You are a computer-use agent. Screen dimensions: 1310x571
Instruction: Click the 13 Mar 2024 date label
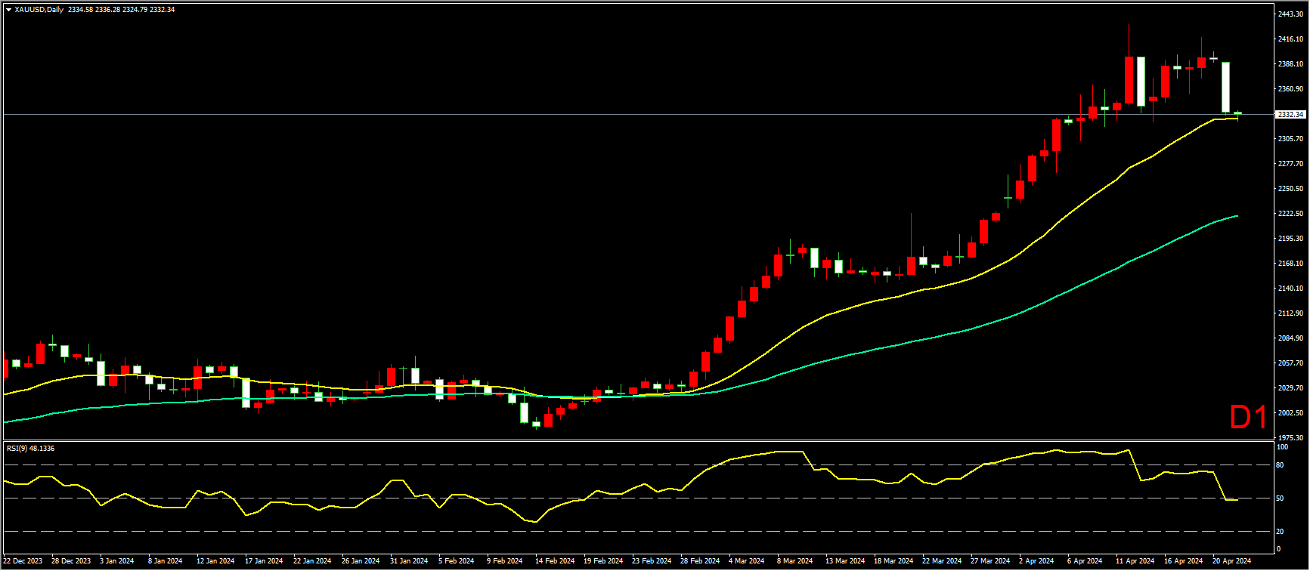(844, 561)
